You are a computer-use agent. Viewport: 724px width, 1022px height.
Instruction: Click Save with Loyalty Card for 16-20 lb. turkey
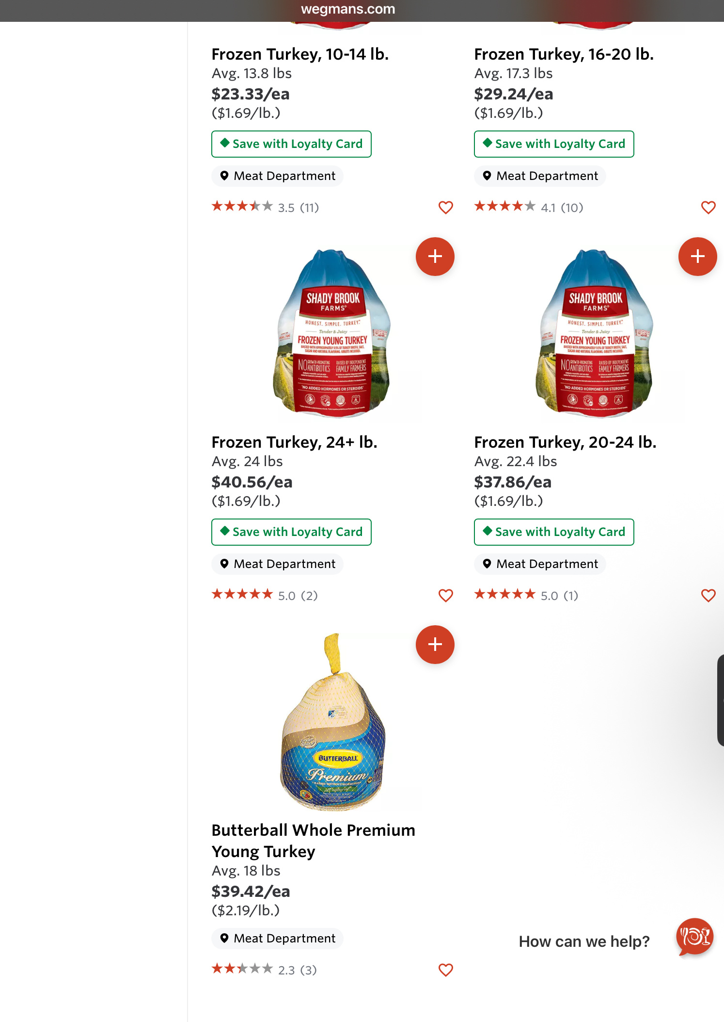tap(554, 144)
